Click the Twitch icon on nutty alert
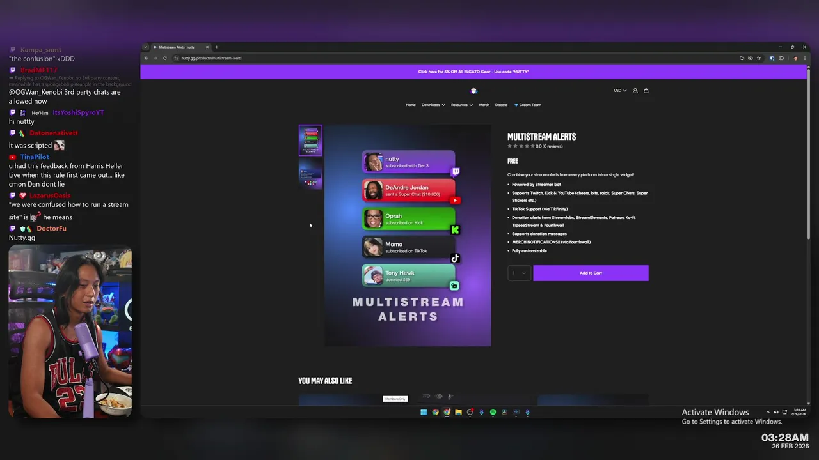This screenshot has width=819, height=460. click(x=455, y=172)
